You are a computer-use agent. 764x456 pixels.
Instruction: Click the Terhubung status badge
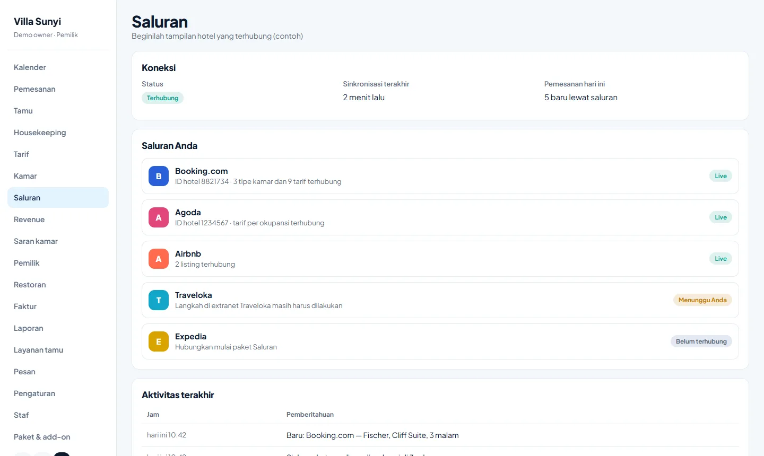tap(162, 98)
